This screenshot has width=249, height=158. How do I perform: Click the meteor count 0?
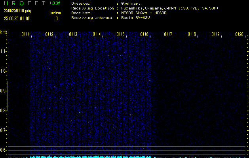click(x=57, y=19)
